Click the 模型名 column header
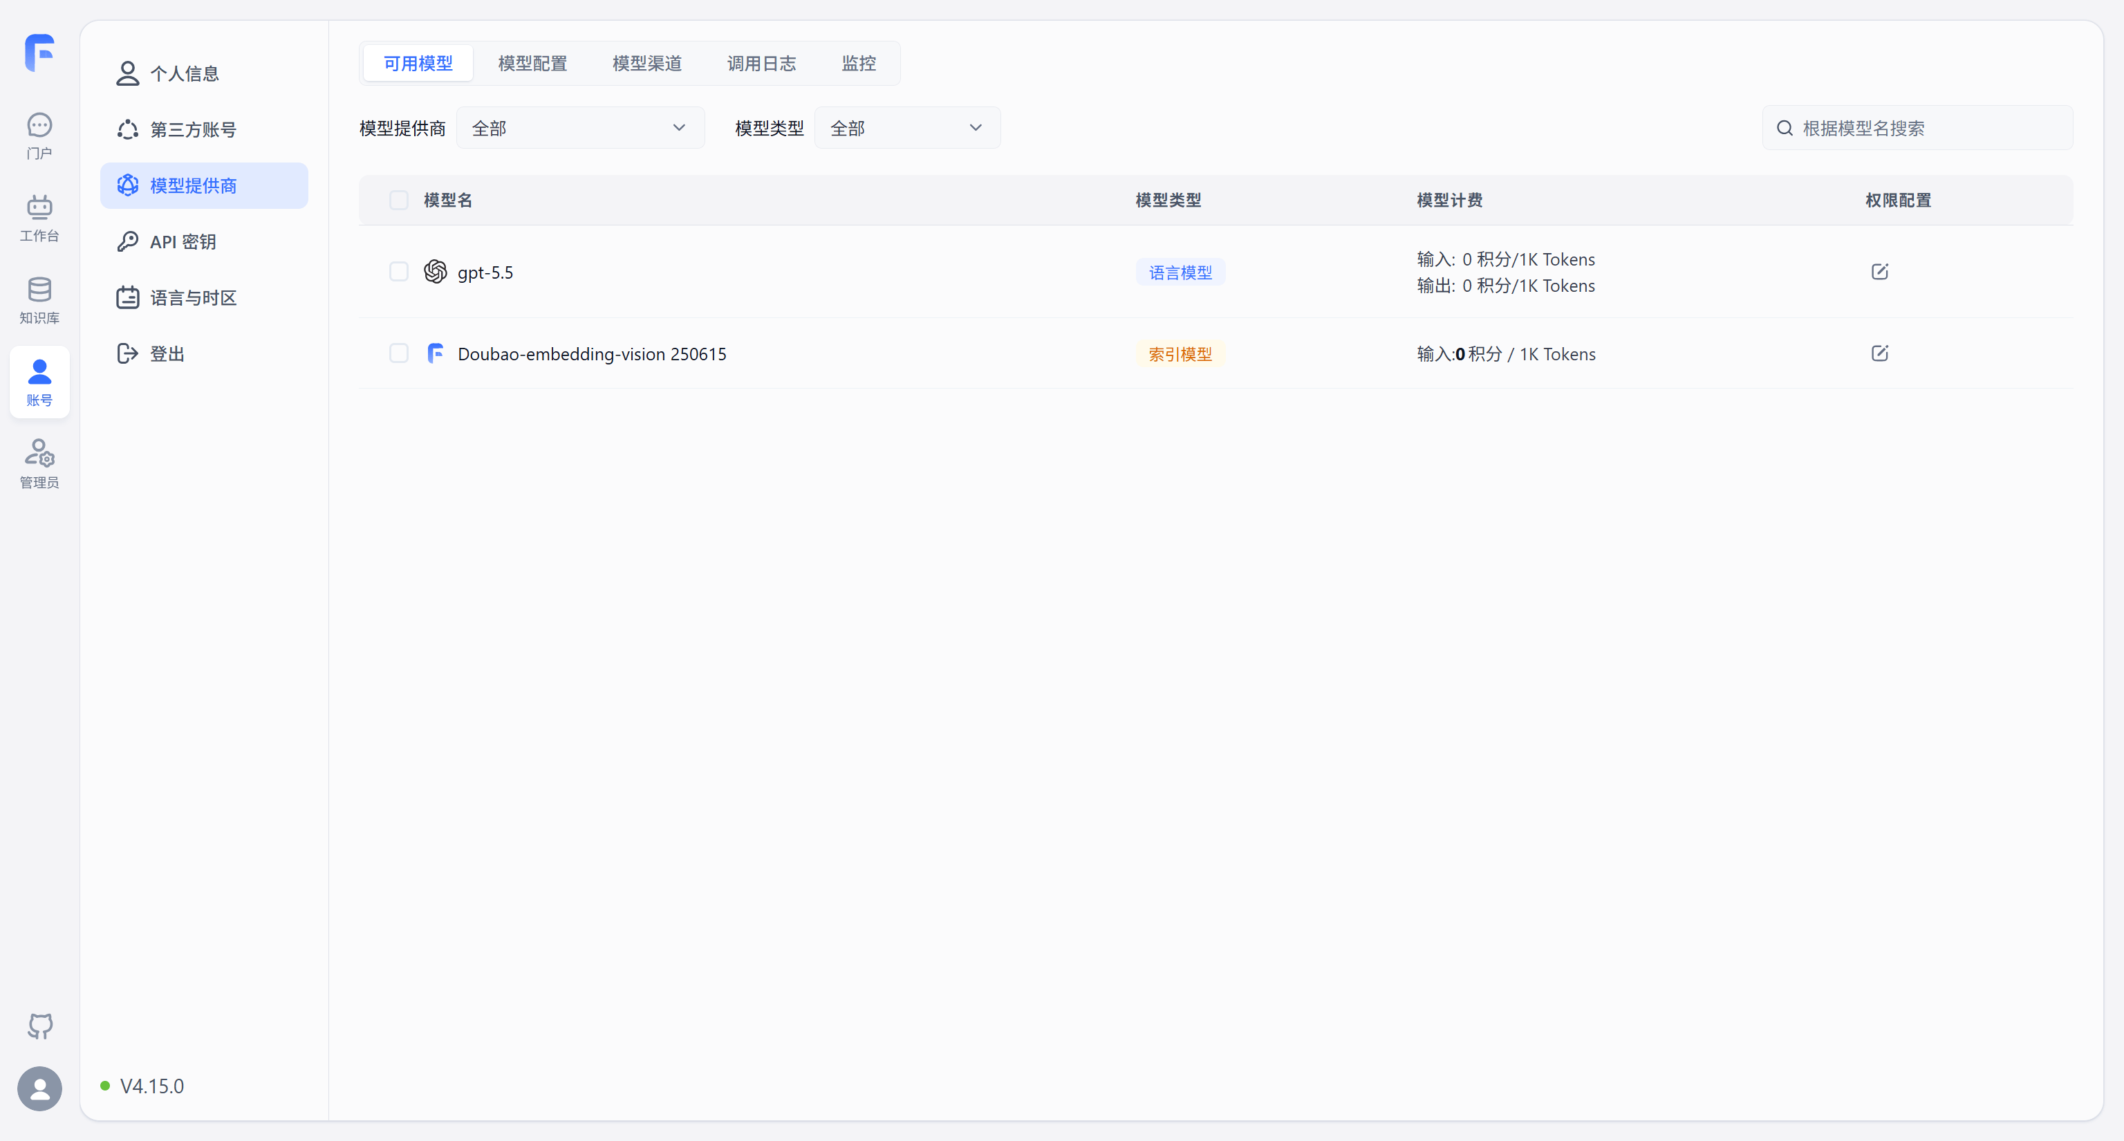 click(448, 201)
